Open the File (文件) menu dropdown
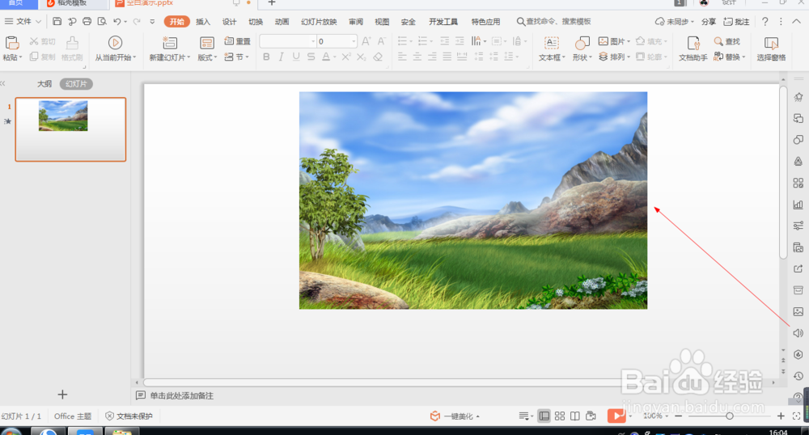 click(23, 22)
